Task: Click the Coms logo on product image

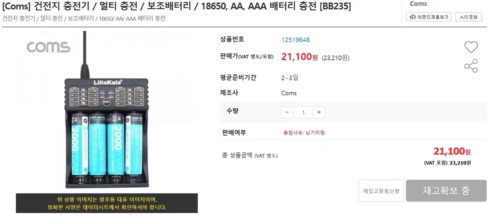Action: click(x=49, y=47)
